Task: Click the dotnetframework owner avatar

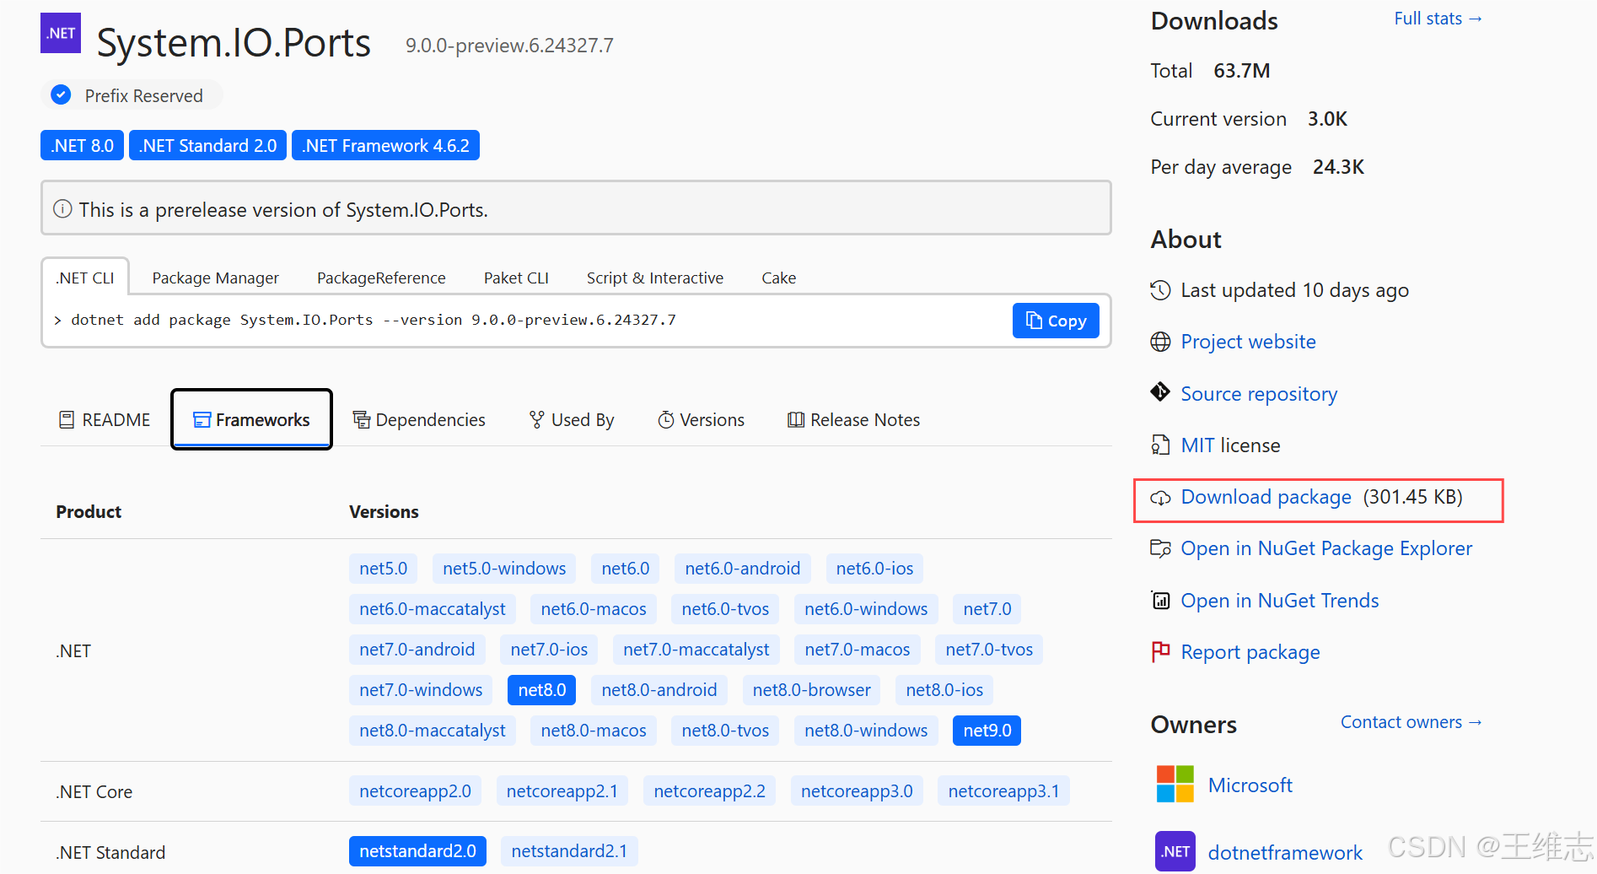Action: [x=1175, y=851]
